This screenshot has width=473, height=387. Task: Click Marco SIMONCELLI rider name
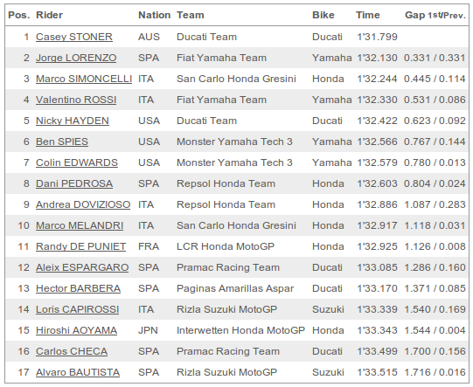click(84, 79)
